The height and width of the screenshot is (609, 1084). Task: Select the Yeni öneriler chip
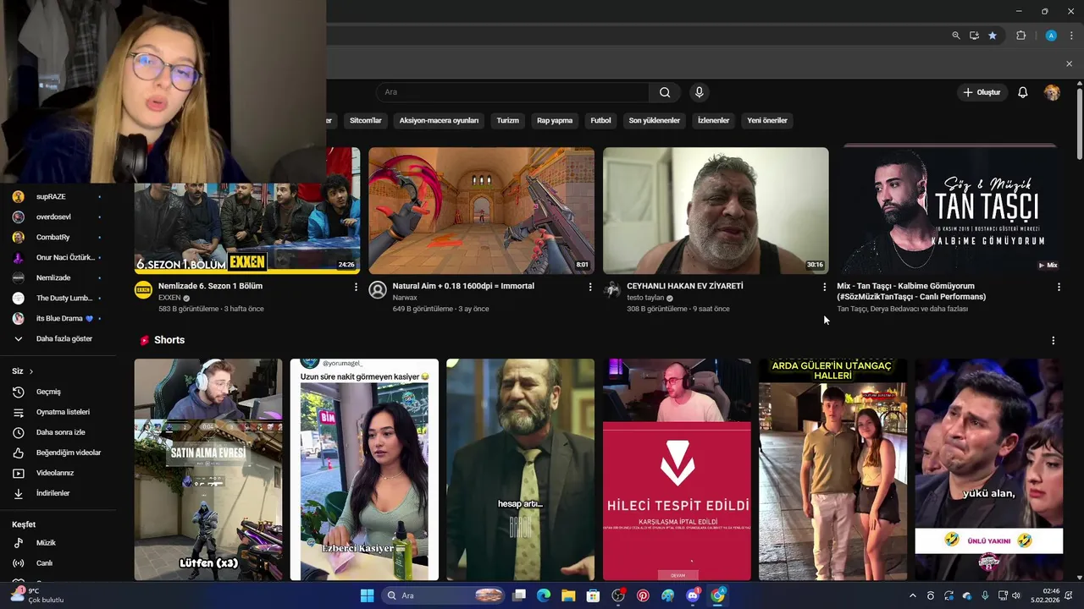coord(767,120)
